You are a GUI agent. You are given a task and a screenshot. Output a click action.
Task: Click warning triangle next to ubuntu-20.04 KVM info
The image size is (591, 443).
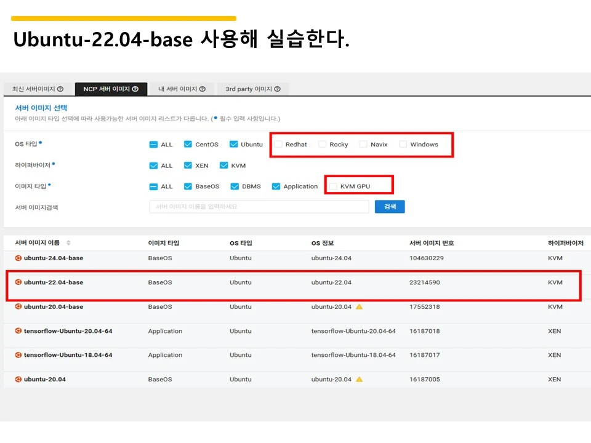tap(359, 306)
